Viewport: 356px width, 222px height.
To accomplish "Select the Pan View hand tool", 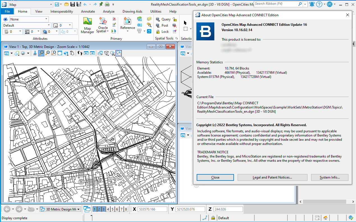I will (72, 53).
